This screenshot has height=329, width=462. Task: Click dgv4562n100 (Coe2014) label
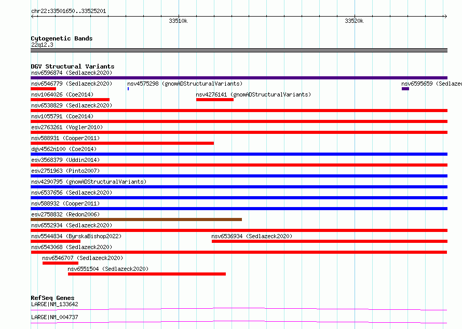point(64,149)
